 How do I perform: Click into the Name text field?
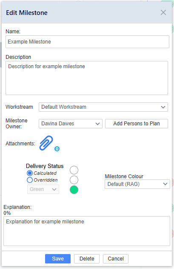pos(87,42)
